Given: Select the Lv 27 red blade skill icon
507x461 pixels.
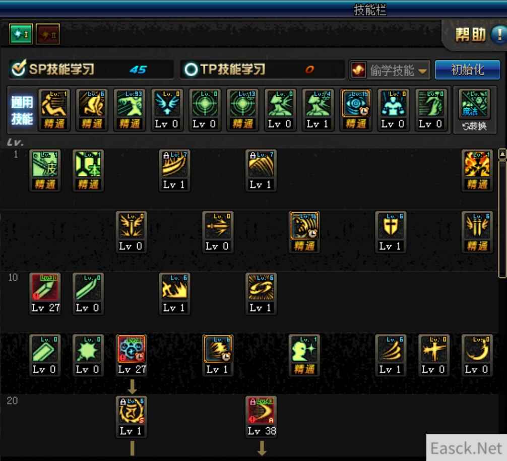Looking at the screenshot, I should (45, 287).
